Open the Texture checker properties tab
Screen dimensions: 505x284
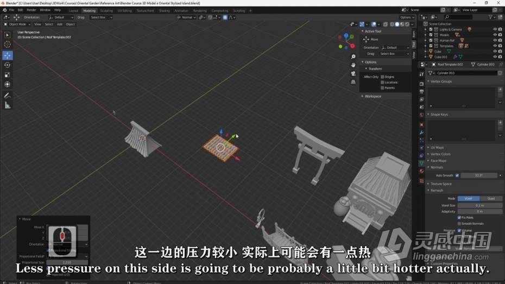click(x=421, y=181)
